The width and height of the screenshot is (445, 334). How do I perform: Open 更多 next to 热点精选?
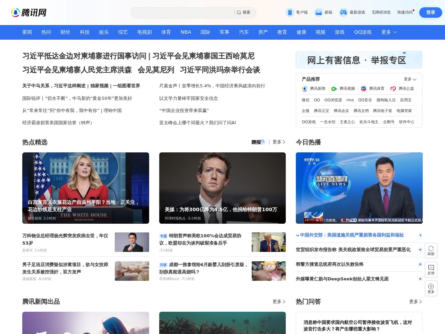[279, 142]
